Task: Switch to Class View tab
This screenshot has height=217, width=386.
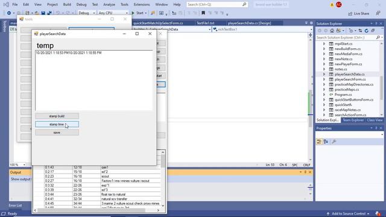Action: pos(375,120)
